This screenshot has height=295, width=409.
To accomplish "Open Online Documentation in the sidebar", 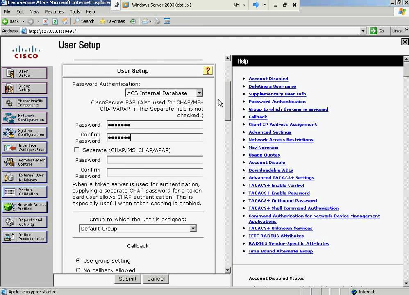I will coord(25,237).
